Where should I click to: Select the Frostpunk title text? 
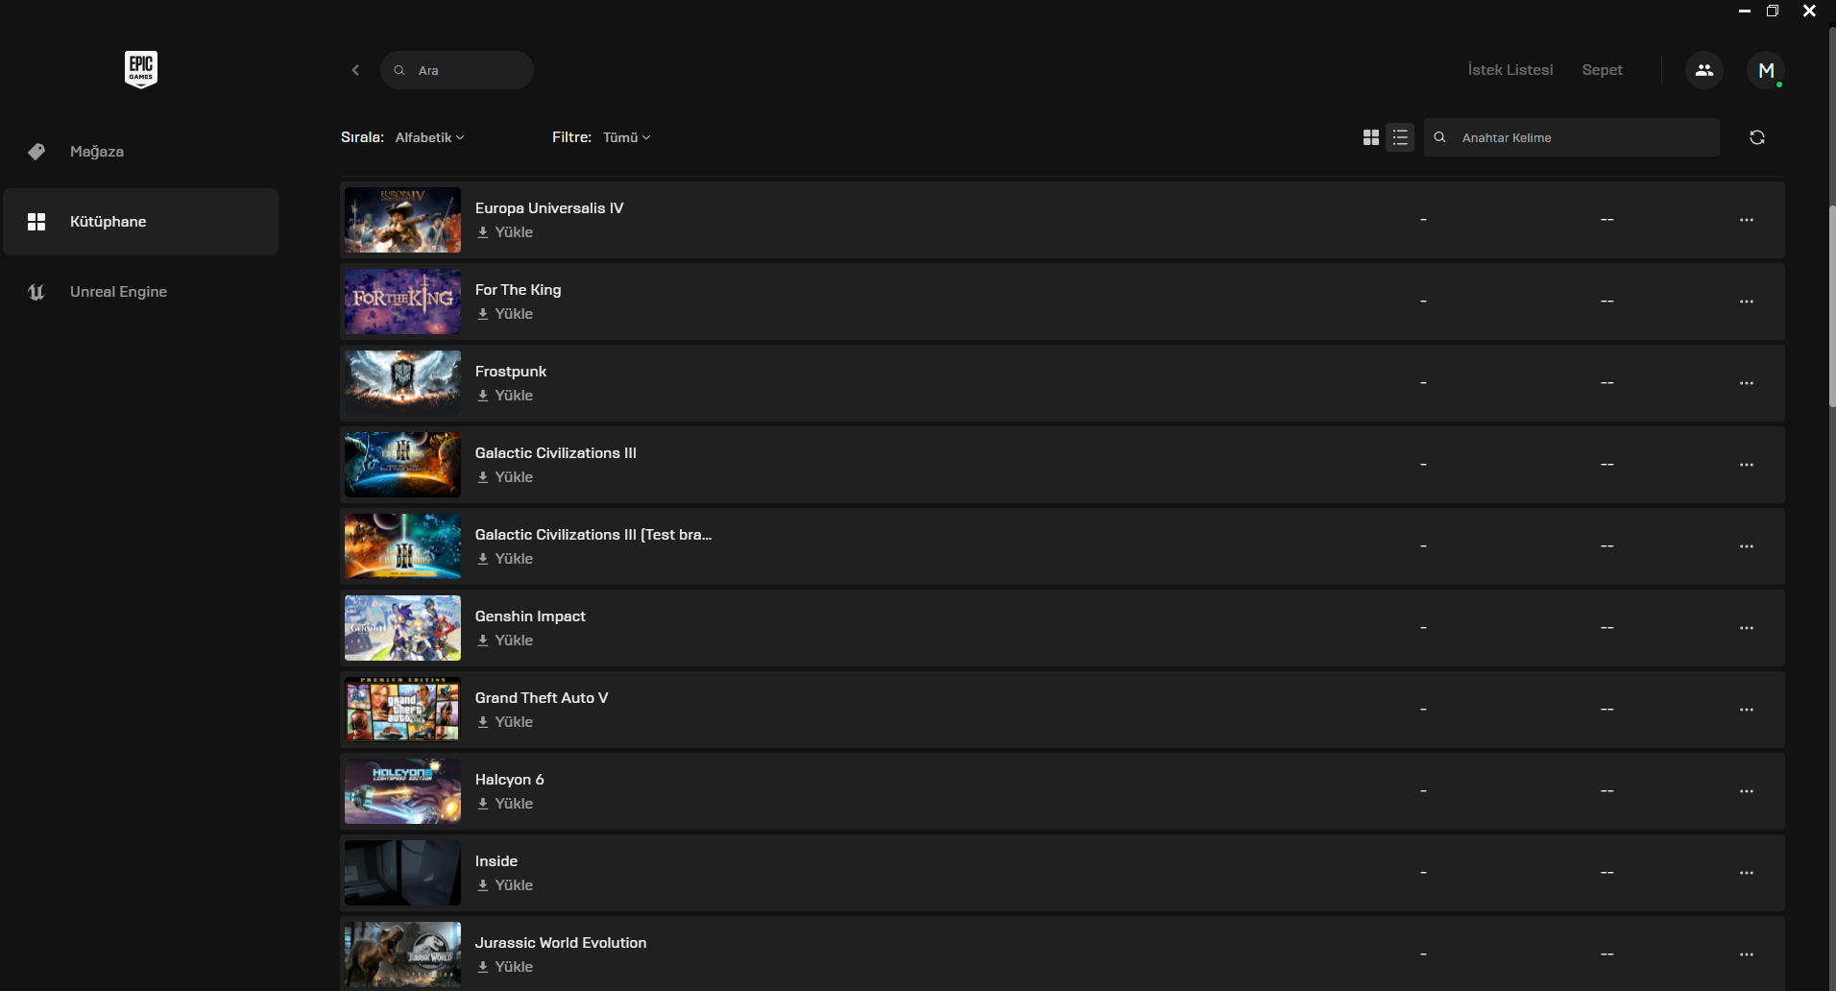pos(511,372)
